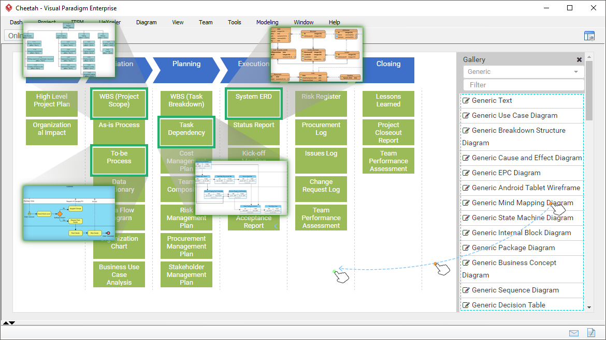Open the Tools menu

pyautogui.click(x=234, y=22)
